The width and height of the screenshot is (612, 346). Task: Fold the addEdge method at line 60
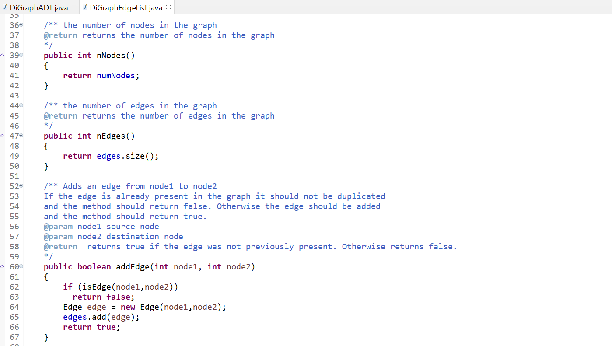point(21,266)
